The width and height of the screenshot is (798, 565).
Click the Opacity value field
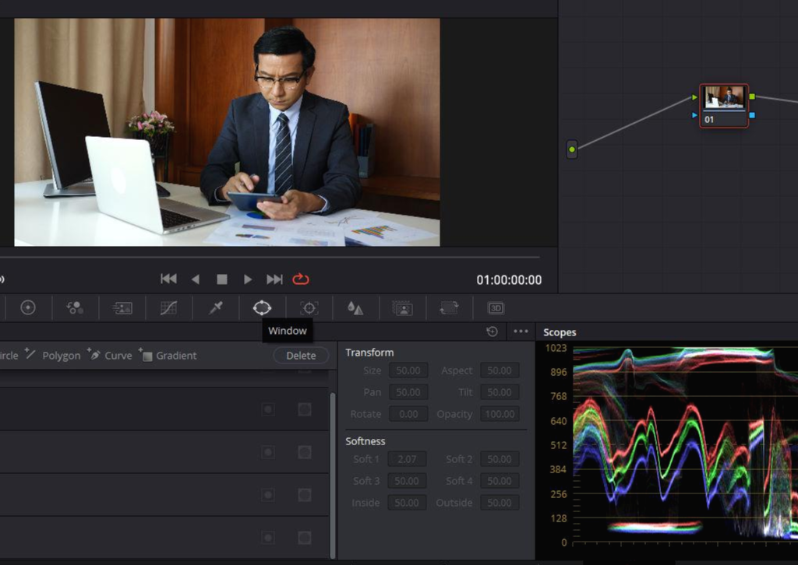coord(500,414)
